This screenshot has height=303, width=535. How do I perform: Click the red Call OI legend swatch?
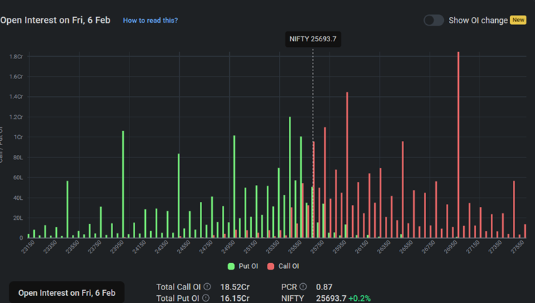(271, 266)
